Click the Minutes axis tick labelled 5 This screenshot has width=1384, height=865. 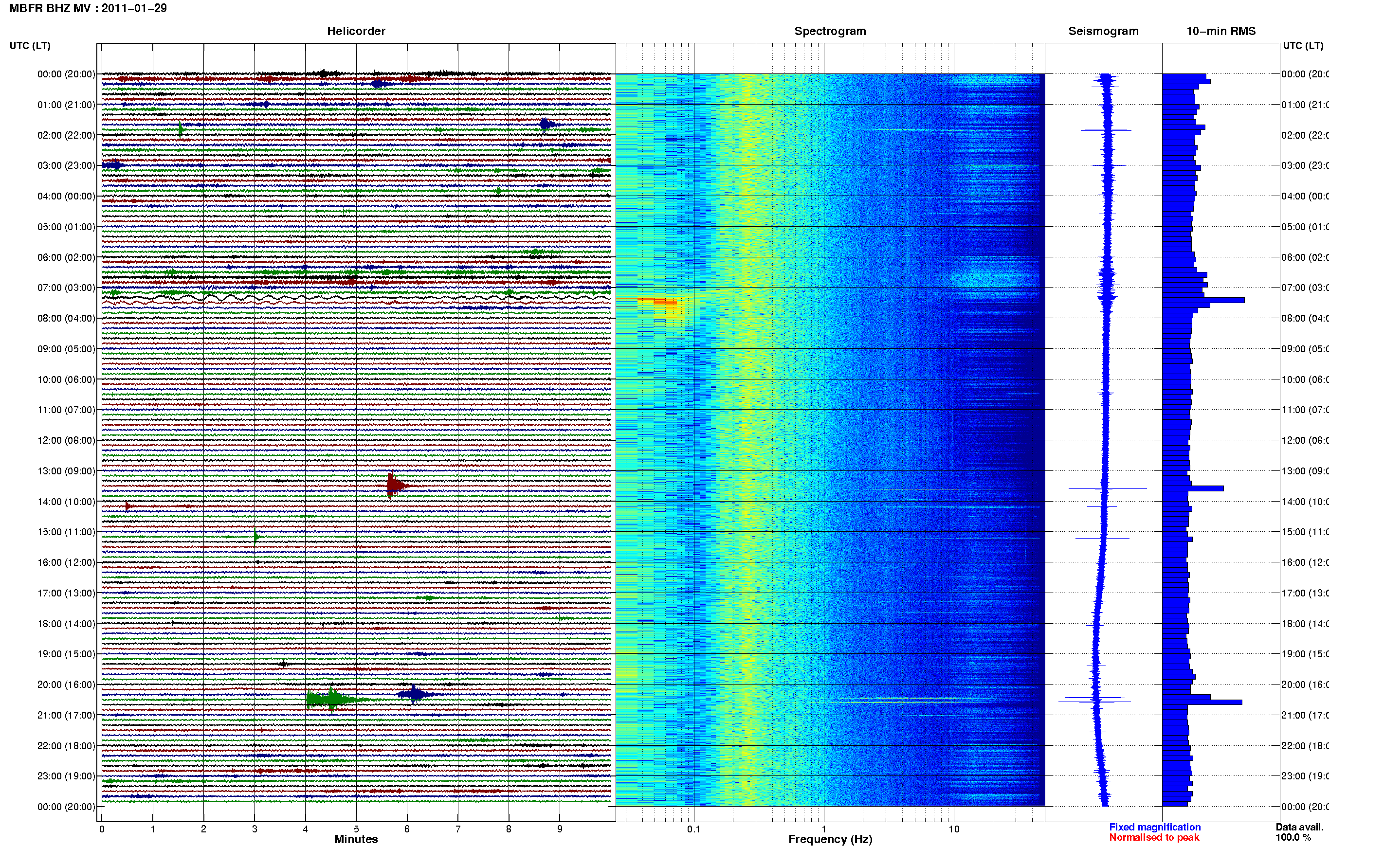(x=356, y=829)
